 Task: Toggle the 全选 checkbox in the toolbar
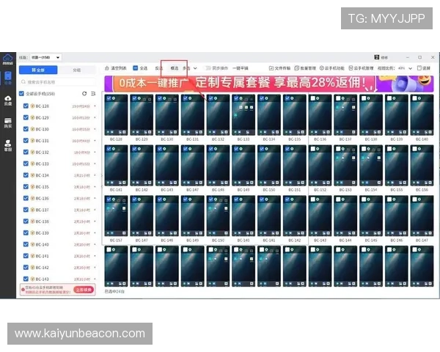click(136, 68)
